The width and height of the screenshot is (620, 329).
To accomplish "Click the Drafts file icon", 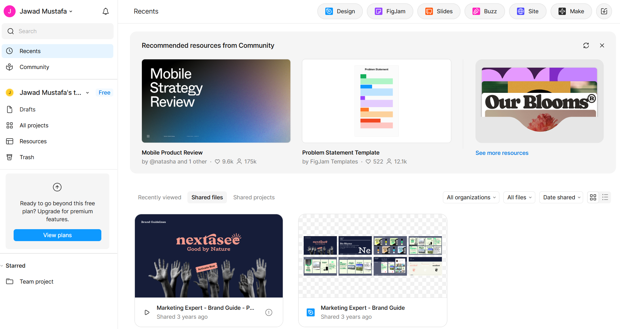I will (10, 109).
